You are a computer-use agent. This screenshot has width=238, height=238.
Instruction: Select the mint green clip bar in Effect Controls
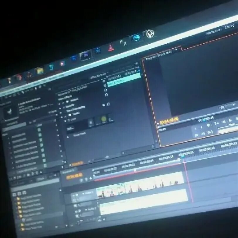click(124, 80)
